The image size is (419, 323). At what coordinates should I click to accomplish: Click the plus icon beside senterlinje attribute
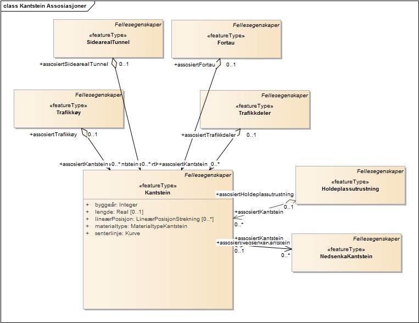(x=87, y=233)
